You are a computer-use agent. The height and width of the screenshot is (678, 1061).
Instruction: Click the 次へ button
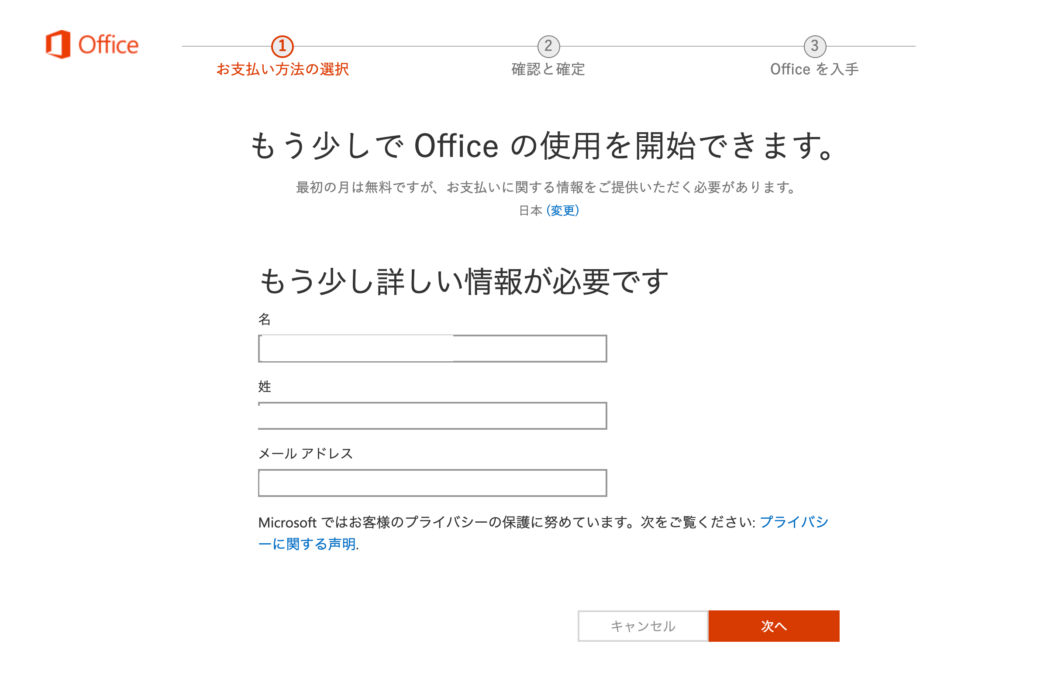pos(774,626)
